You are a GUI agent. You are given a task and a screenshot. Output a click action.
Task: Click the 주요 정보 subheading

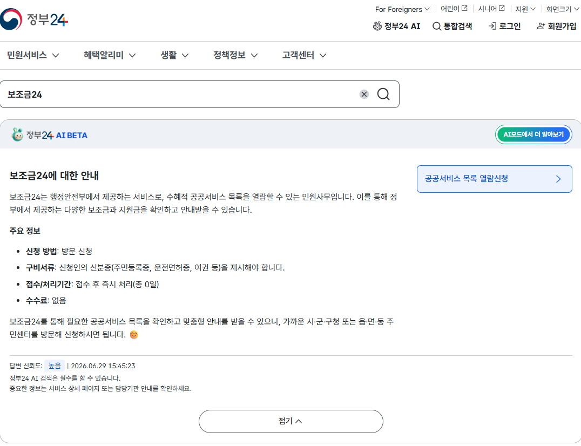pyautogui.click(x=25, y=231)
